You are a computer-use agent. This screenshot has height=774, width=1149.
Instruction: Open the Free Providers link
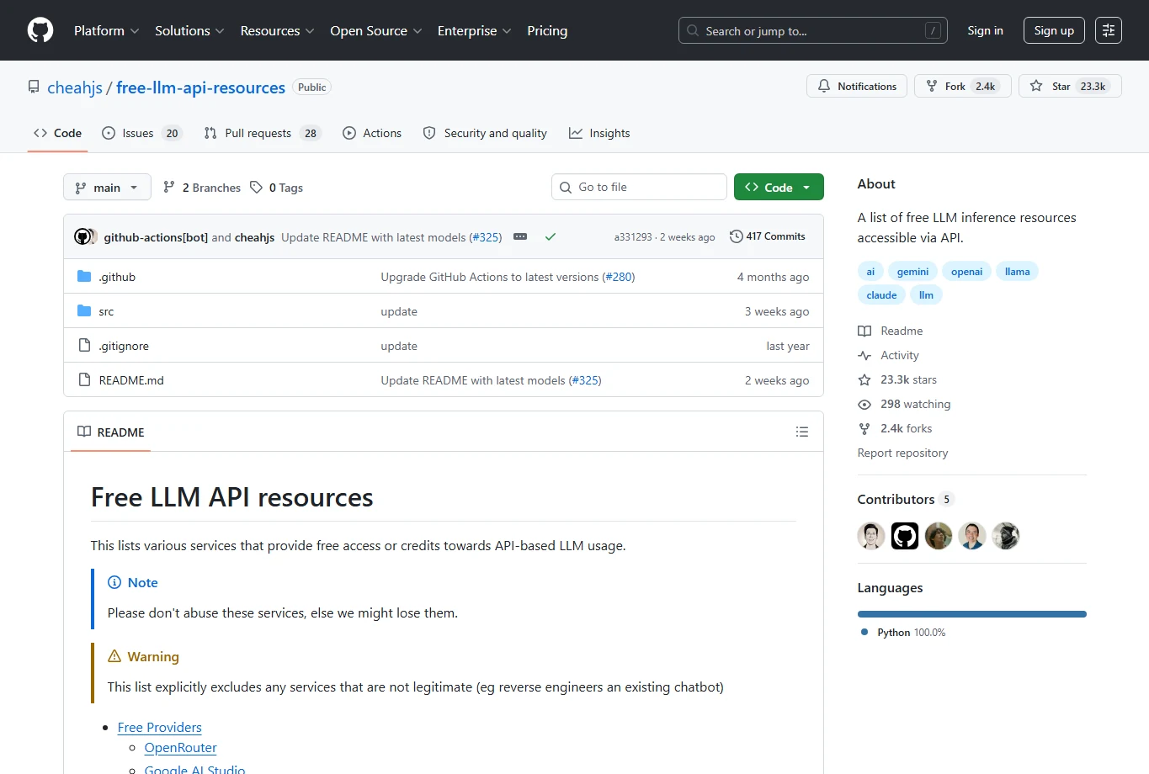point(160,727)
